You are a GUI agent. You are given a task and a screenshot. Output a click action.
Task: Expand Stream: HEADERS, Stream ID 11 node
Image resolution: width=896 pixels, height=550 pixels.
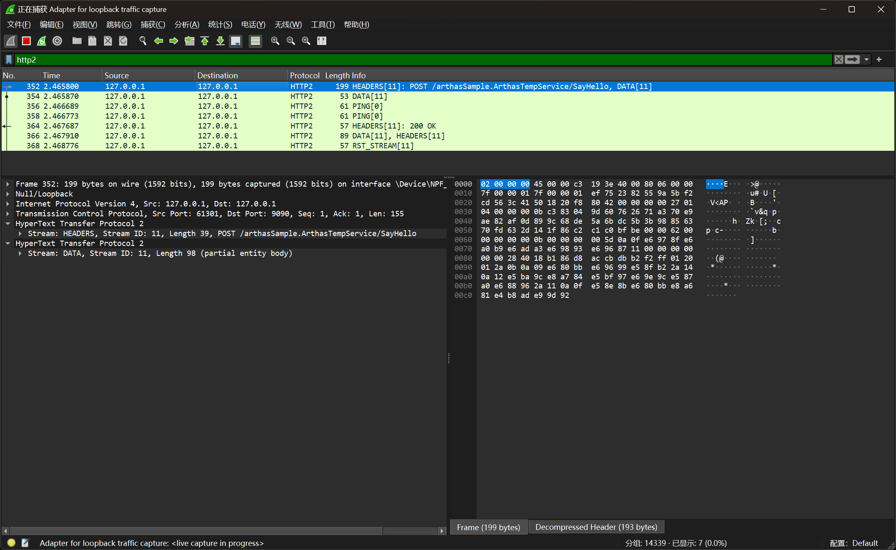click(20, 234)
